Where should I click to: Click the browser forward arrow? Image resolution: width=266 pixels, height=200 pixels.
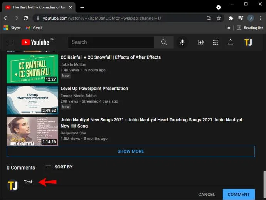[16, 18]
